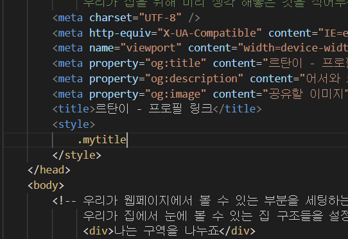Click the closing style tag
The image size is (348, 239).
tap(77, 155)
